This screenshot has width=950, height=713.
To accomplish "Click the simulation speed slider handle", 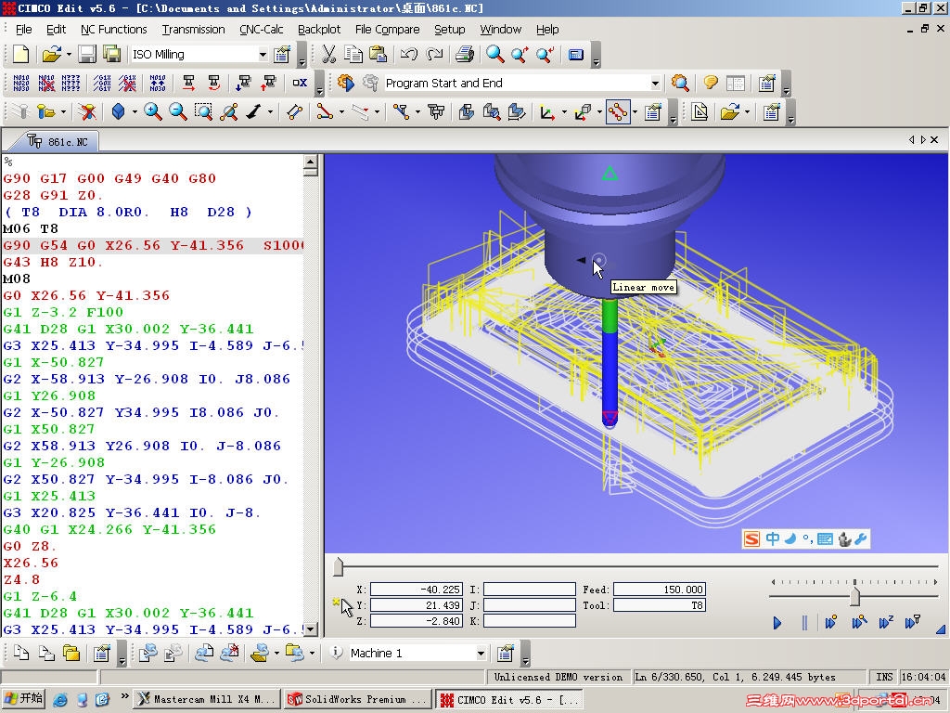I will [854, 596].
